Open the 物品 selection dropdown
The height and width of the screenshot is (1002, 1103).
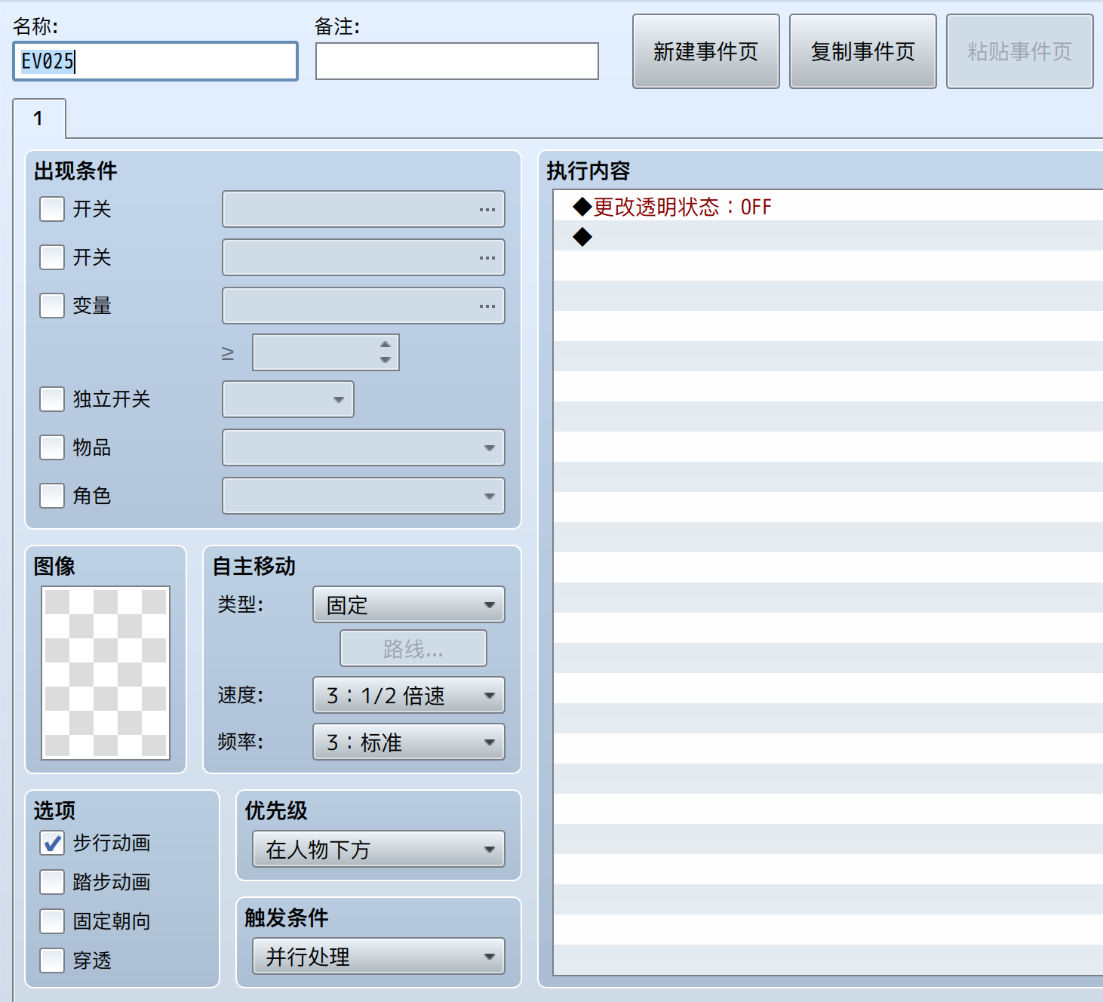pos(364,447)
